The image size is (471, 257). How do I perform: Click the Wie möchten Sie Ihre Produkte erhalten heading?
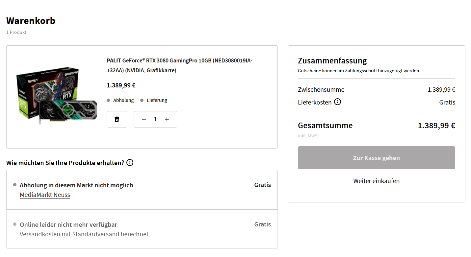coord(65,163)
